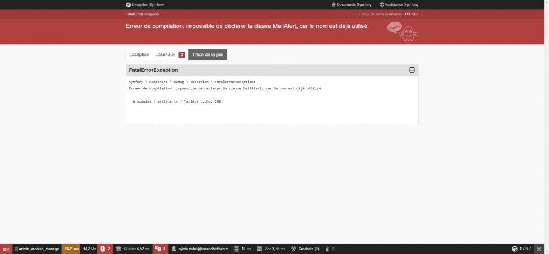Click the icon showing count 0

coord(329,249)
